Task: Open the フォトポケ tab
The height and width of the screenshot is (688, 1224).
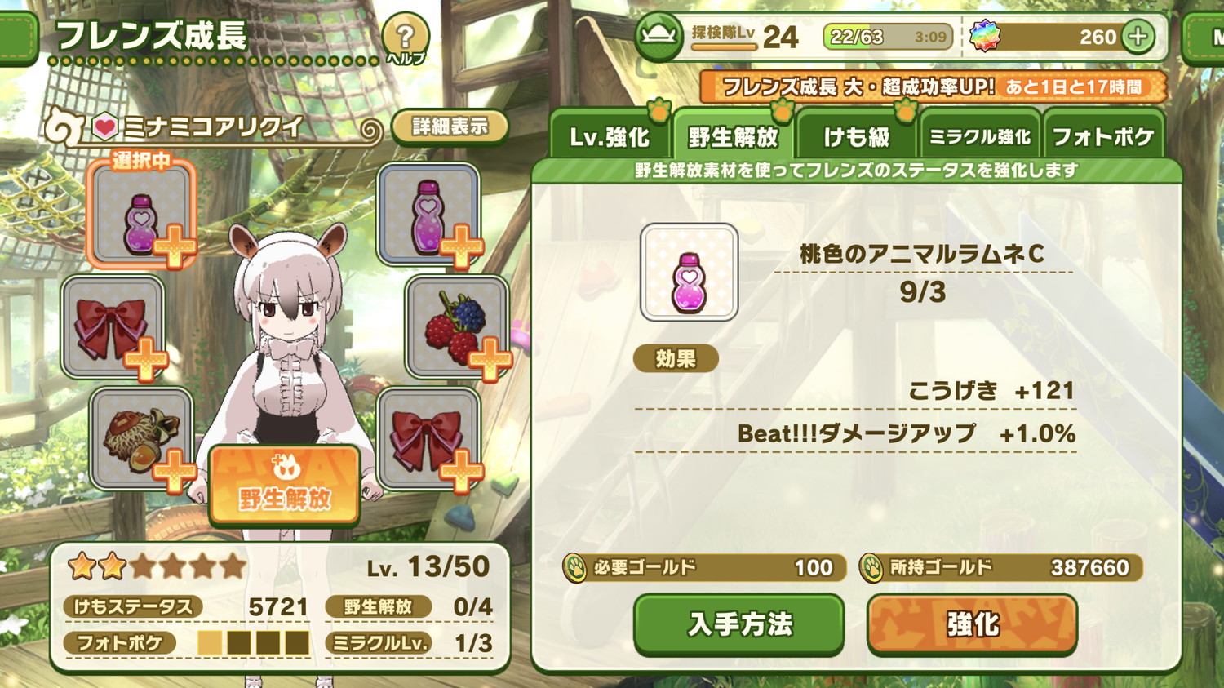Action: (1103, 135)
